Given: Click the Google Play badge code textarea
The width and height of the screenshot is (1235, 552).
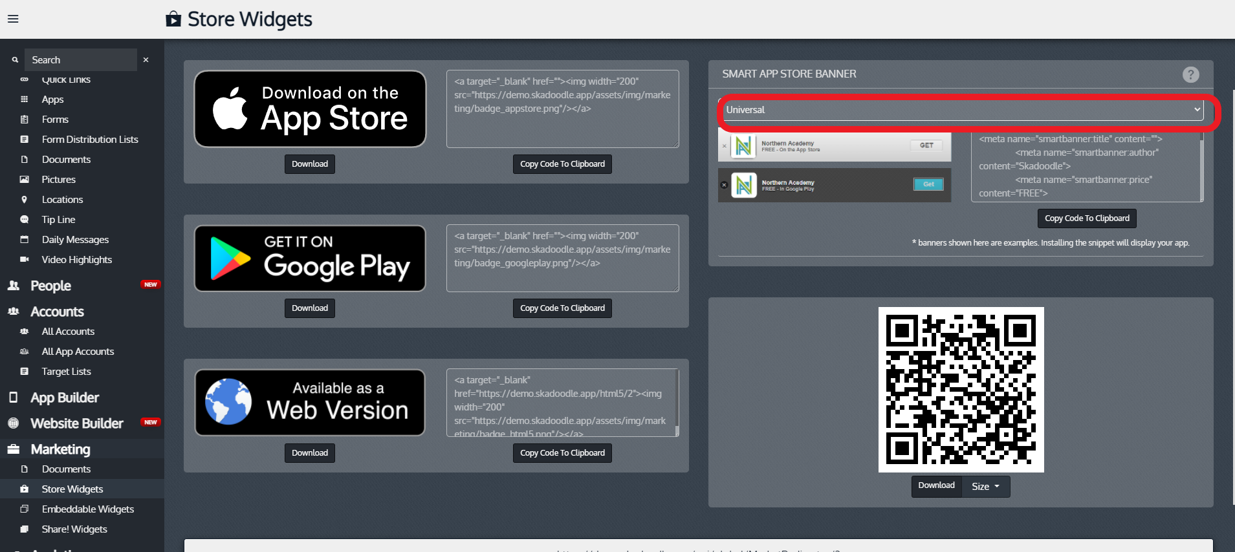Looking at the screenshot, I should pyautogui.click(x=562, y=258).
